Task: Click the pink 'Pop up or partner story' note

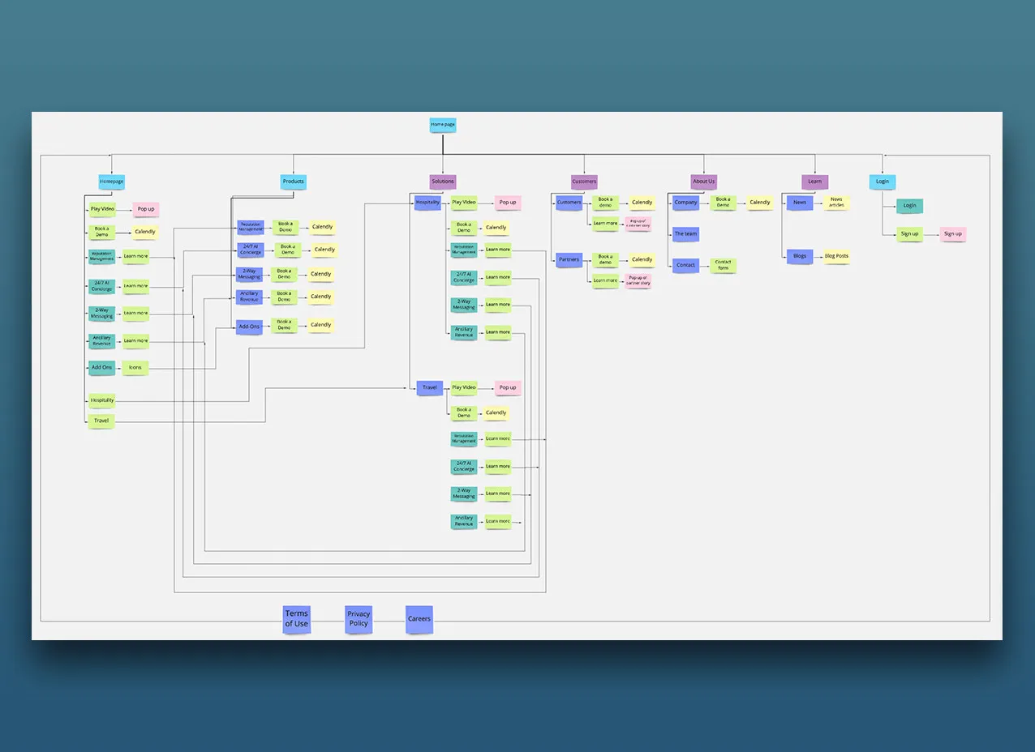Action: [638, 280]
